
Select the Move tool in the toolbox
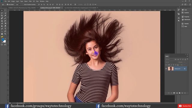(x=2, y=10)
